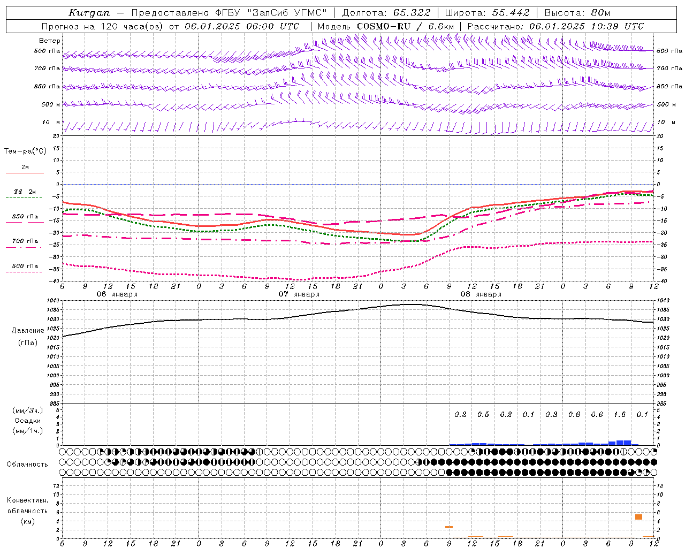Click the 500 гПа temperature legend entry

[x=25, y=266]
